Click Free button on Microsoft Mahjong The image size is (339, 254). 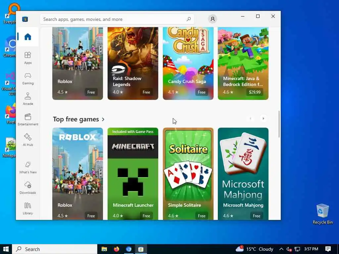click(x=257, y=216)
